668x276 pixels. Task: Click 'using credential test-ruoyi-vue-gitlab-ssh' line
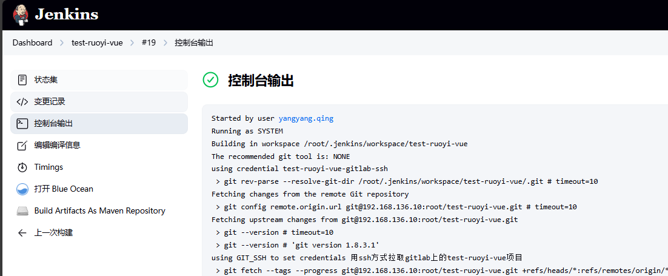point(299,169)
